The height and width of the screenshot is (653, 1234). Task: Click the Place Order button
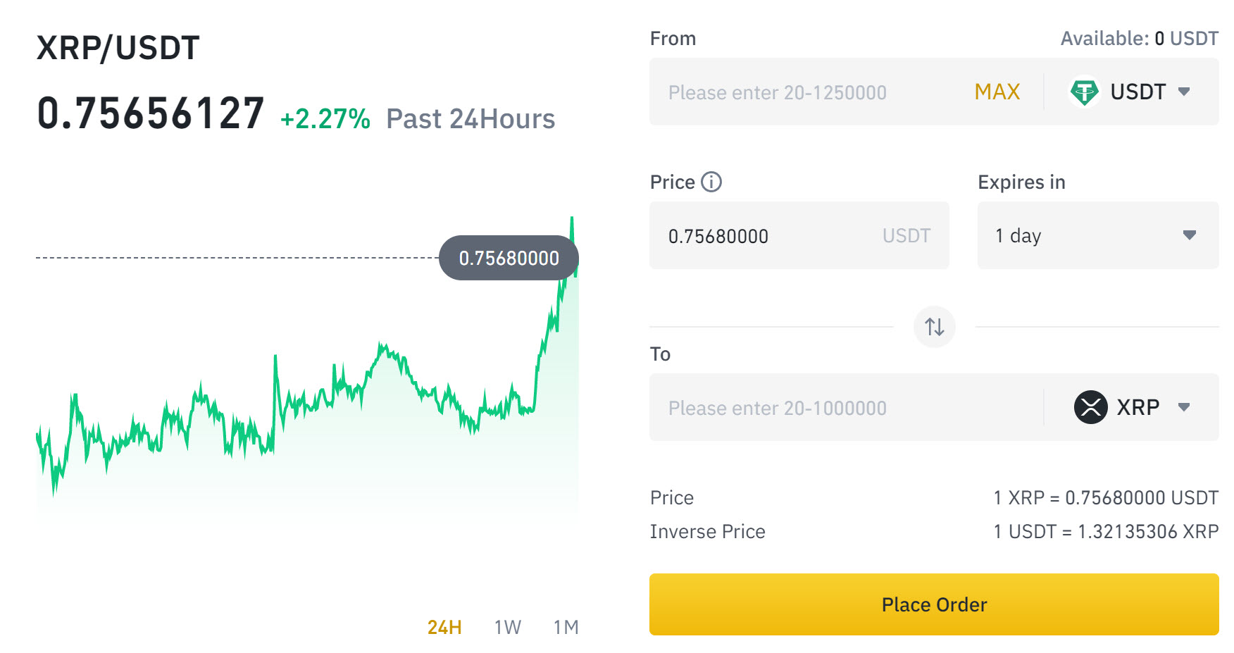point(934,604)
